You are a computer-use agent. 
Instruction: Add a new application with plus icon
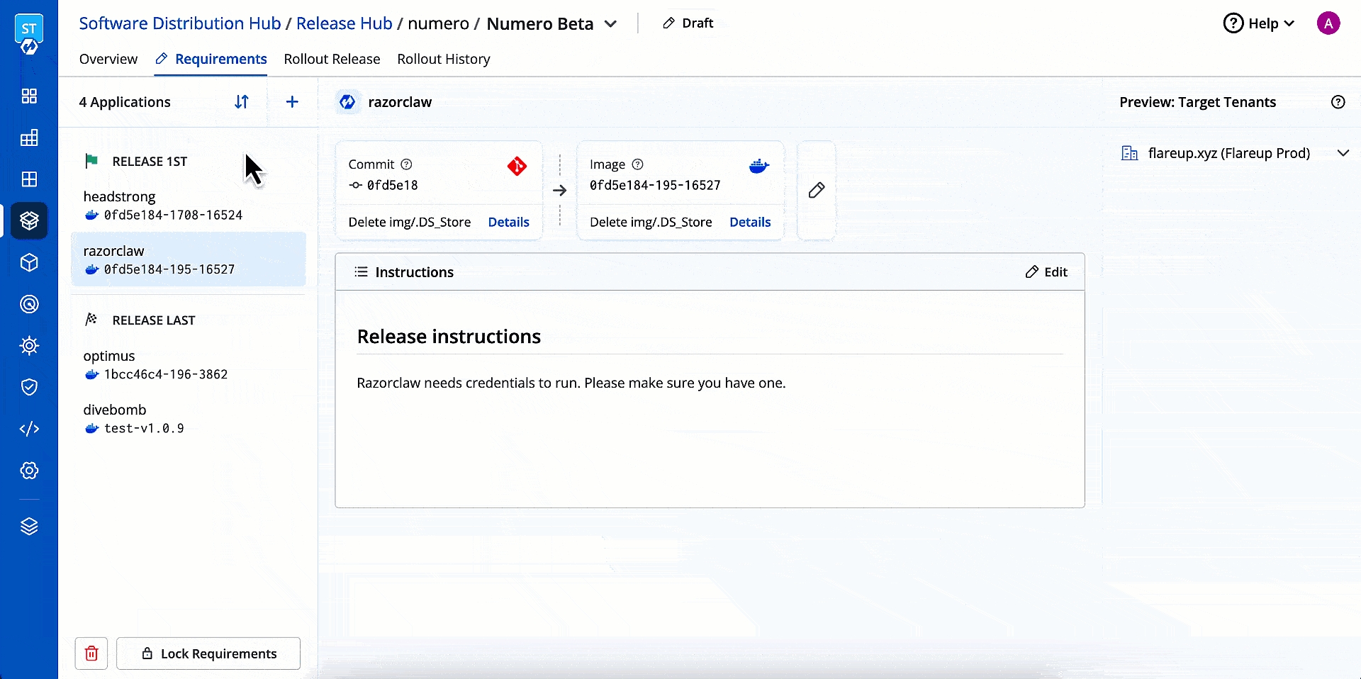[x=292, y=102]
